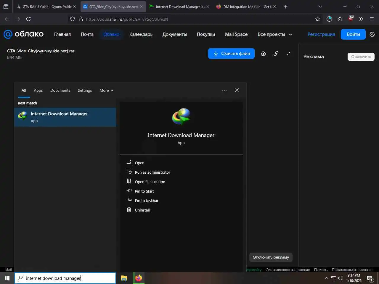Click the circular pie extension icon

coord(329,19)
